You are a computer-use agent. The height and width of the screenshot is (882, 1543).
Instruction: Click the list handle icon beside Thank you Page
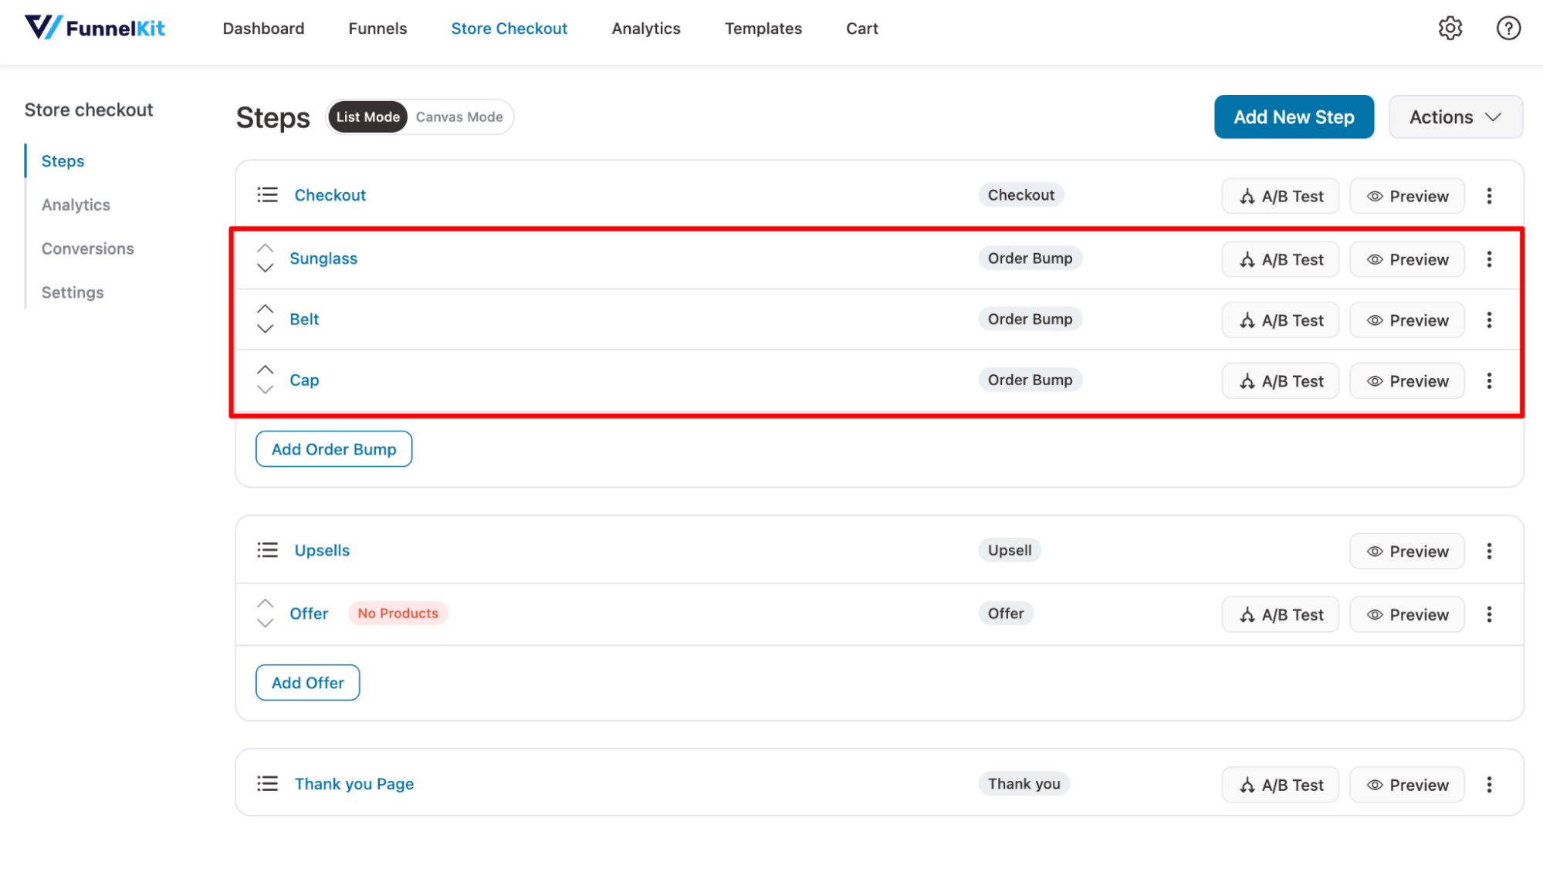point(267,784)
